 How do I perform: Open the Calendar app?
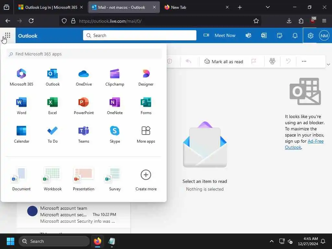(21, 135)
